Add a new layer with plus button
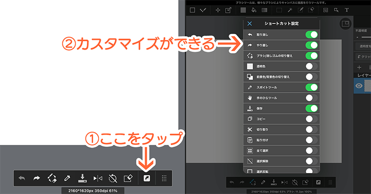Image resolution: width=371 pixels, height=194 pixels. pyautogui.click(x=359, y=68)
